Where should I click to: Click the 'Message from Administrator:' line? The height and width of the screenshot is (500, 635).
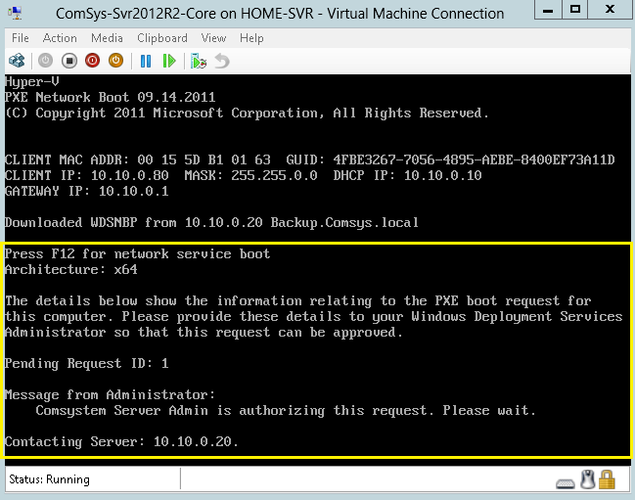(111, 394)
